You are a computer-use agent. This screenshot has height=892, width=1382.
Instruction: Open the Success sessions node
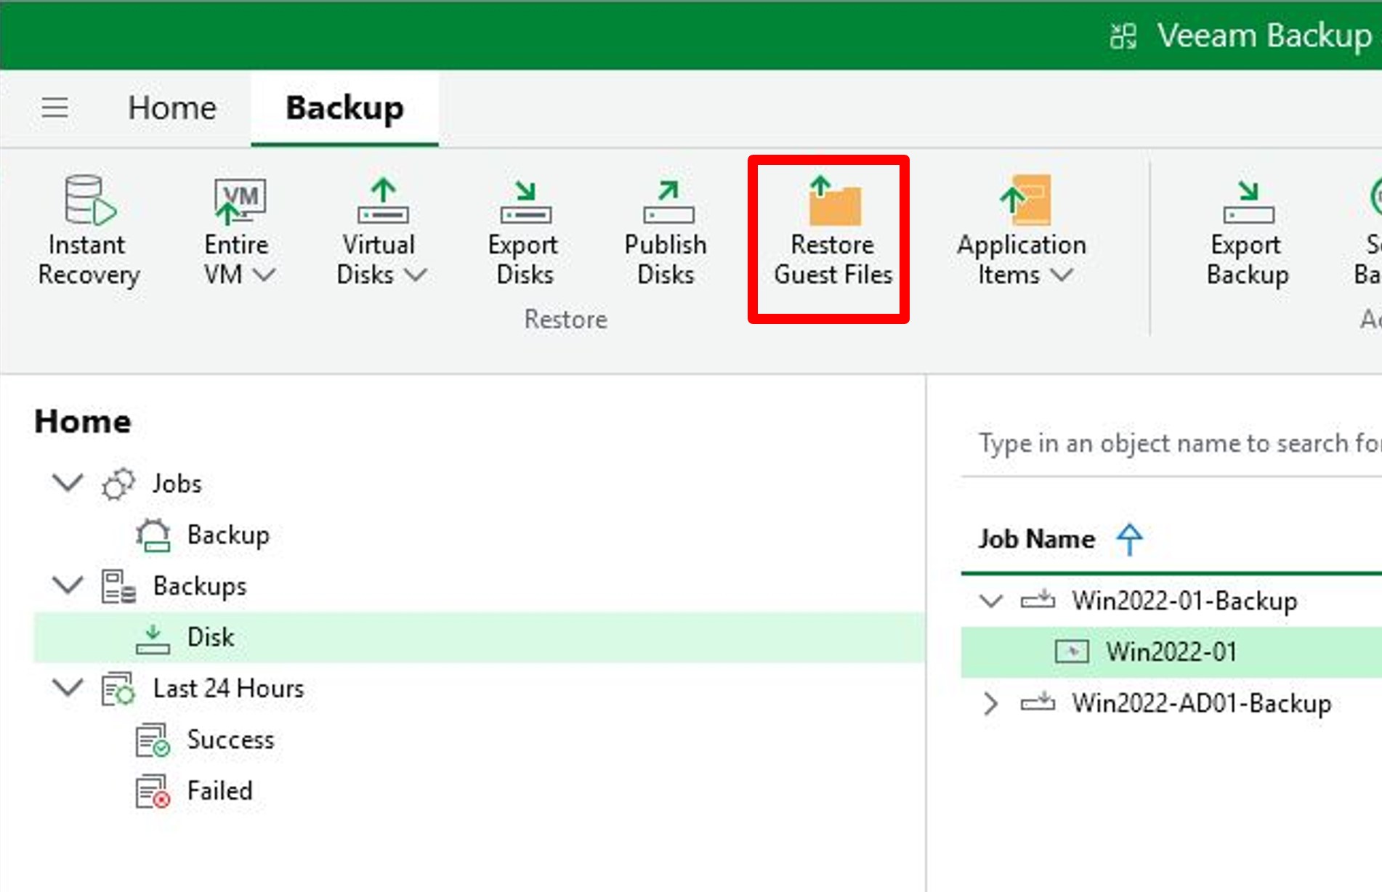click(x=230, y=739)
